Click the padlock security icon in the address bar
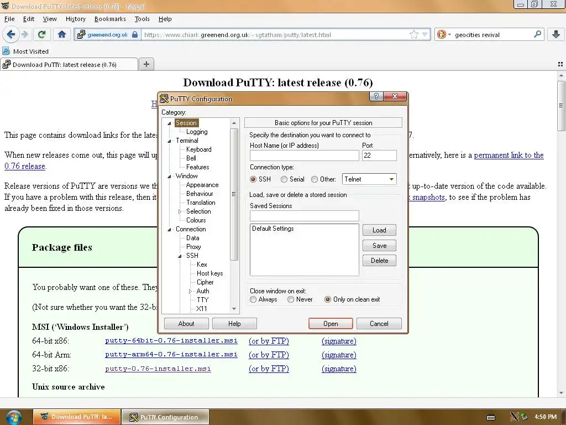 click(135, 35)
